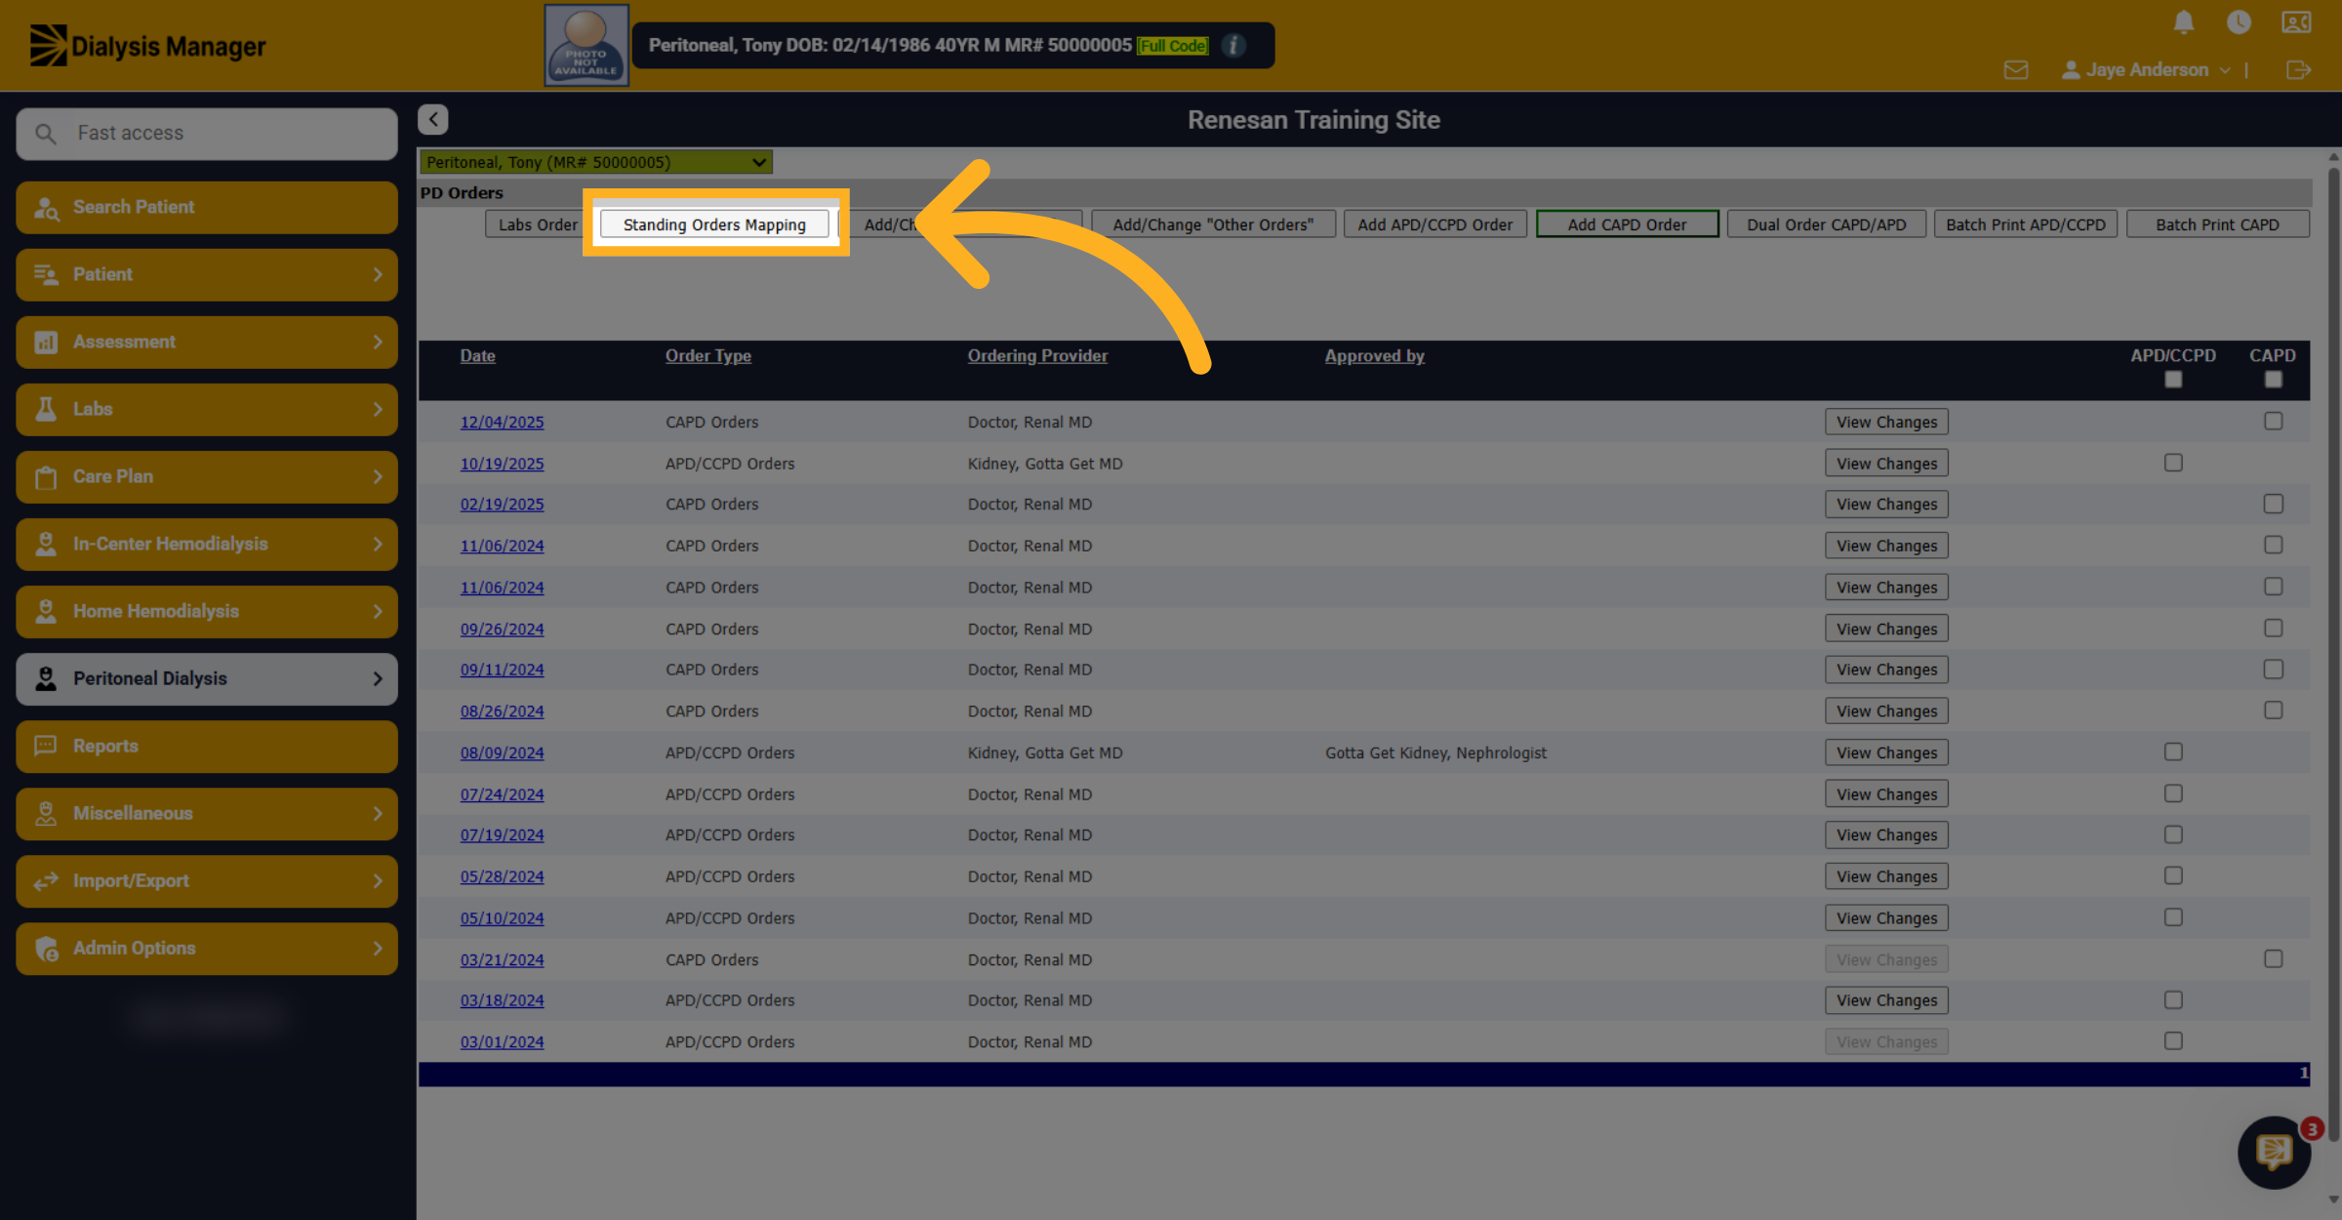2342x1220 pixels.
Task: Sort table by Order Type header
Action: [708, 356]
